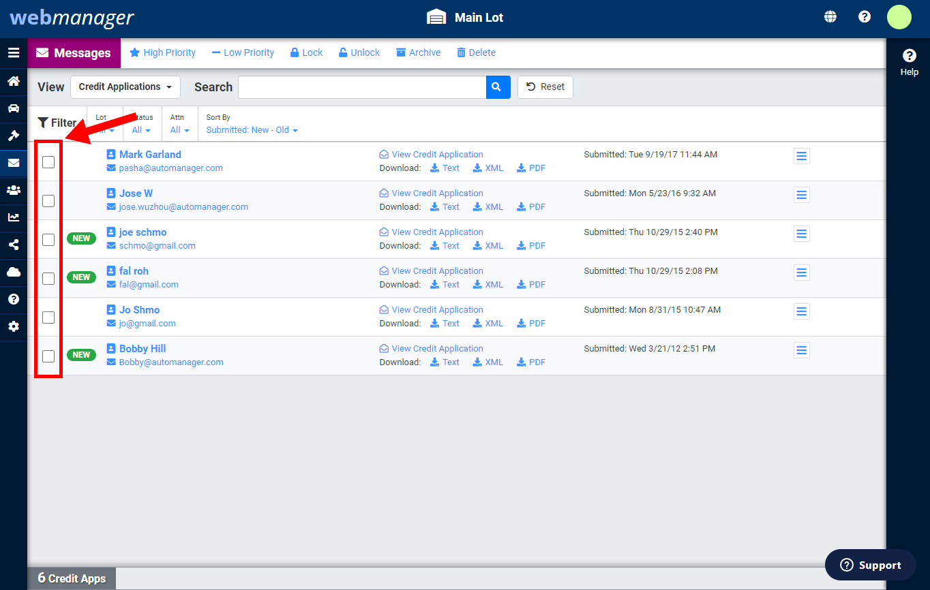Open the cloud icon in the sidebar
This screenshot has height=590, width=930.
coord(14,272)
